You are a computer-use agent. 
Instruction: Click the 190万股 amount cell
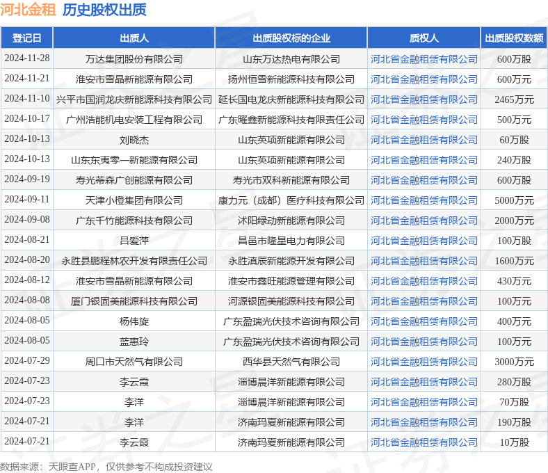514,422
